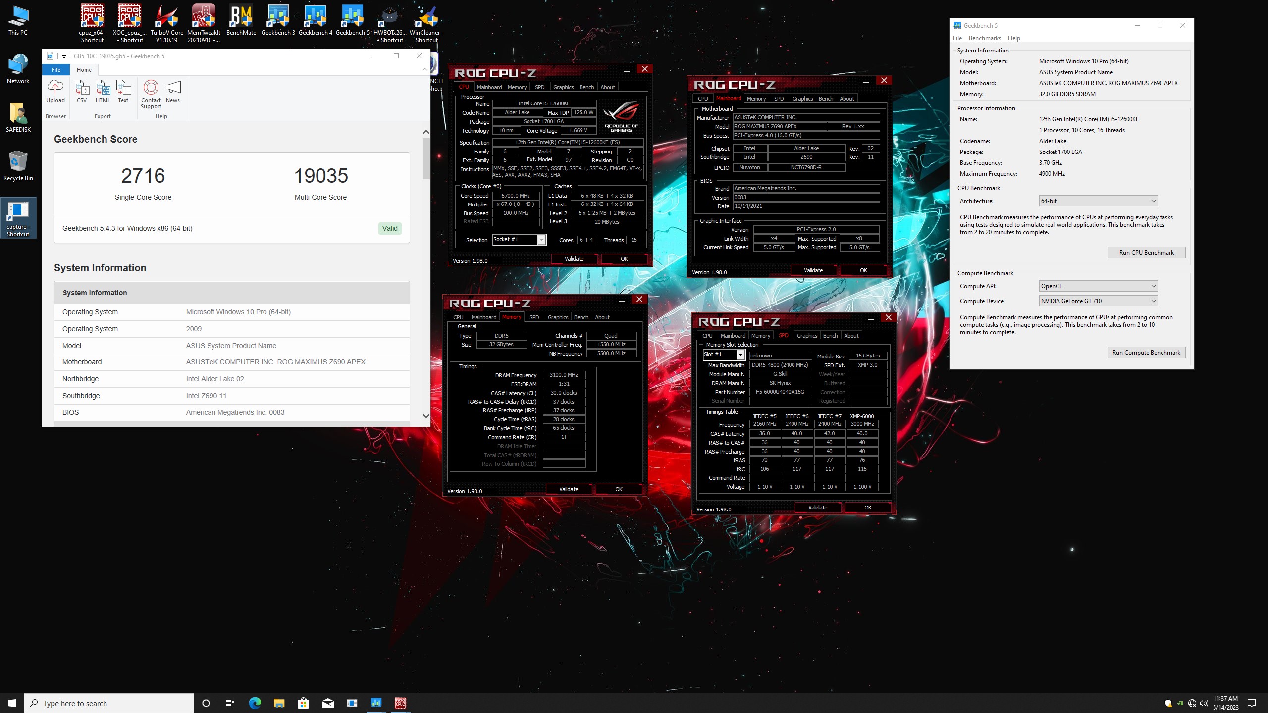Image resolution: width=1268 pixels, height=713 pixels.
Task: Open the cpuz_x64 desktop shortcut
Action: 92,23
